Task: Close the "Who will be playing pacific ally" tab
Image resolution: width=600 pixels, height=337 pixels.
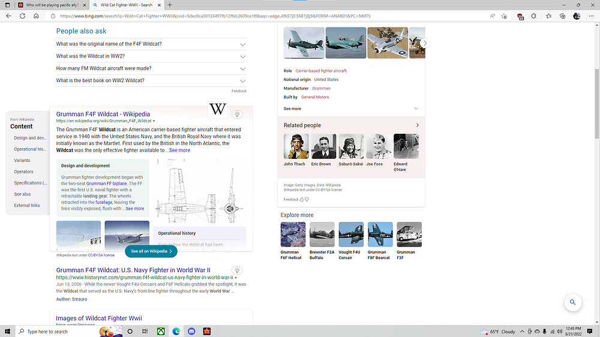Action: click(x=84, y=5)
